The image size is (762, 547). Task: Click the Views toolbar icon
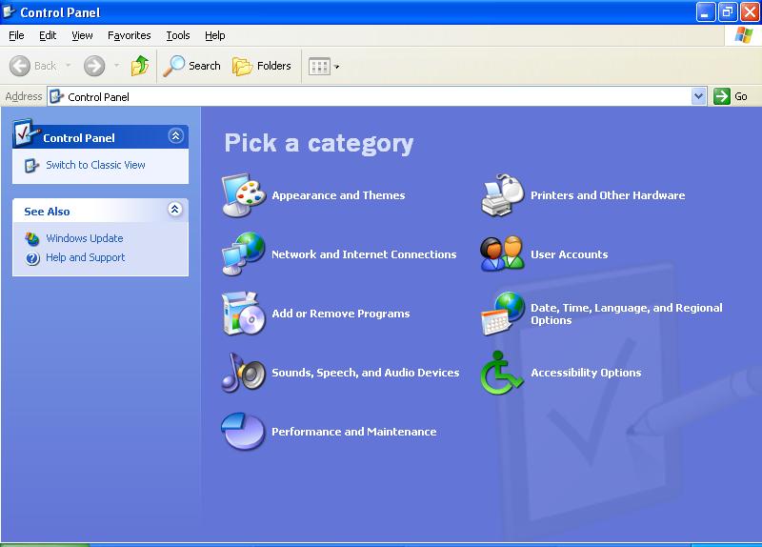click(319, 66)
